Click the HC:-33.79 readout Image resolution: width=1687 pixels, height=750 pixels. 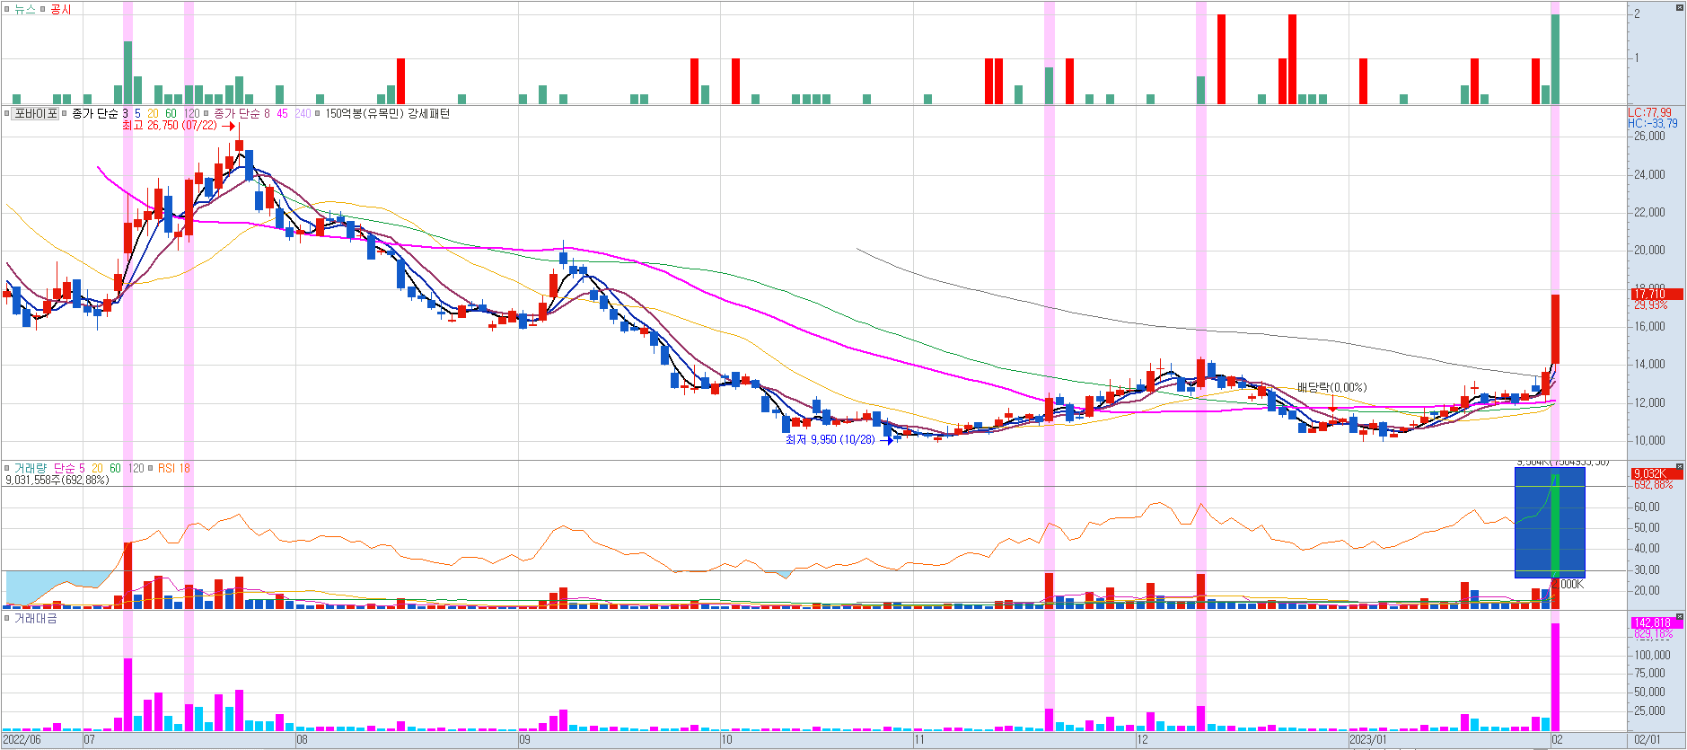[1653, 124]
